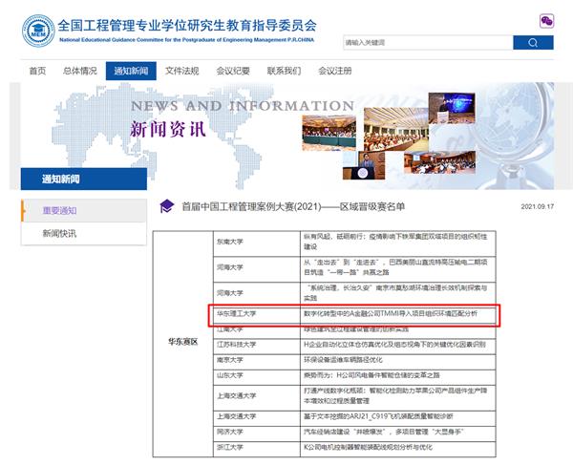Open the 总体情况 menu item
The height and width of the screenshot is (465, 573).
(80, 71)
